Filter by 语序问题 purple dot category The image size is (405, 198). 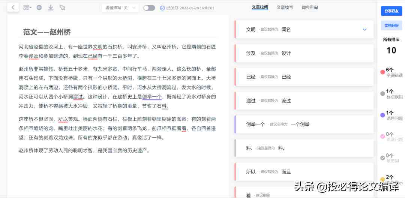[391, 115]
